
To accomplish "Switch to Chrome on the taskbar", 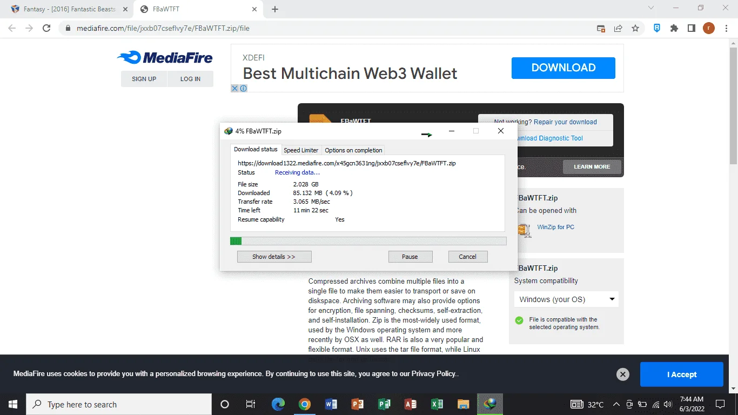I will click(305, 404).
